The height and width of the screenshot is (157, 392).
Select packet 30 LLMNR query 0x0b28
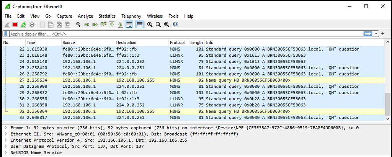(194, 99)
